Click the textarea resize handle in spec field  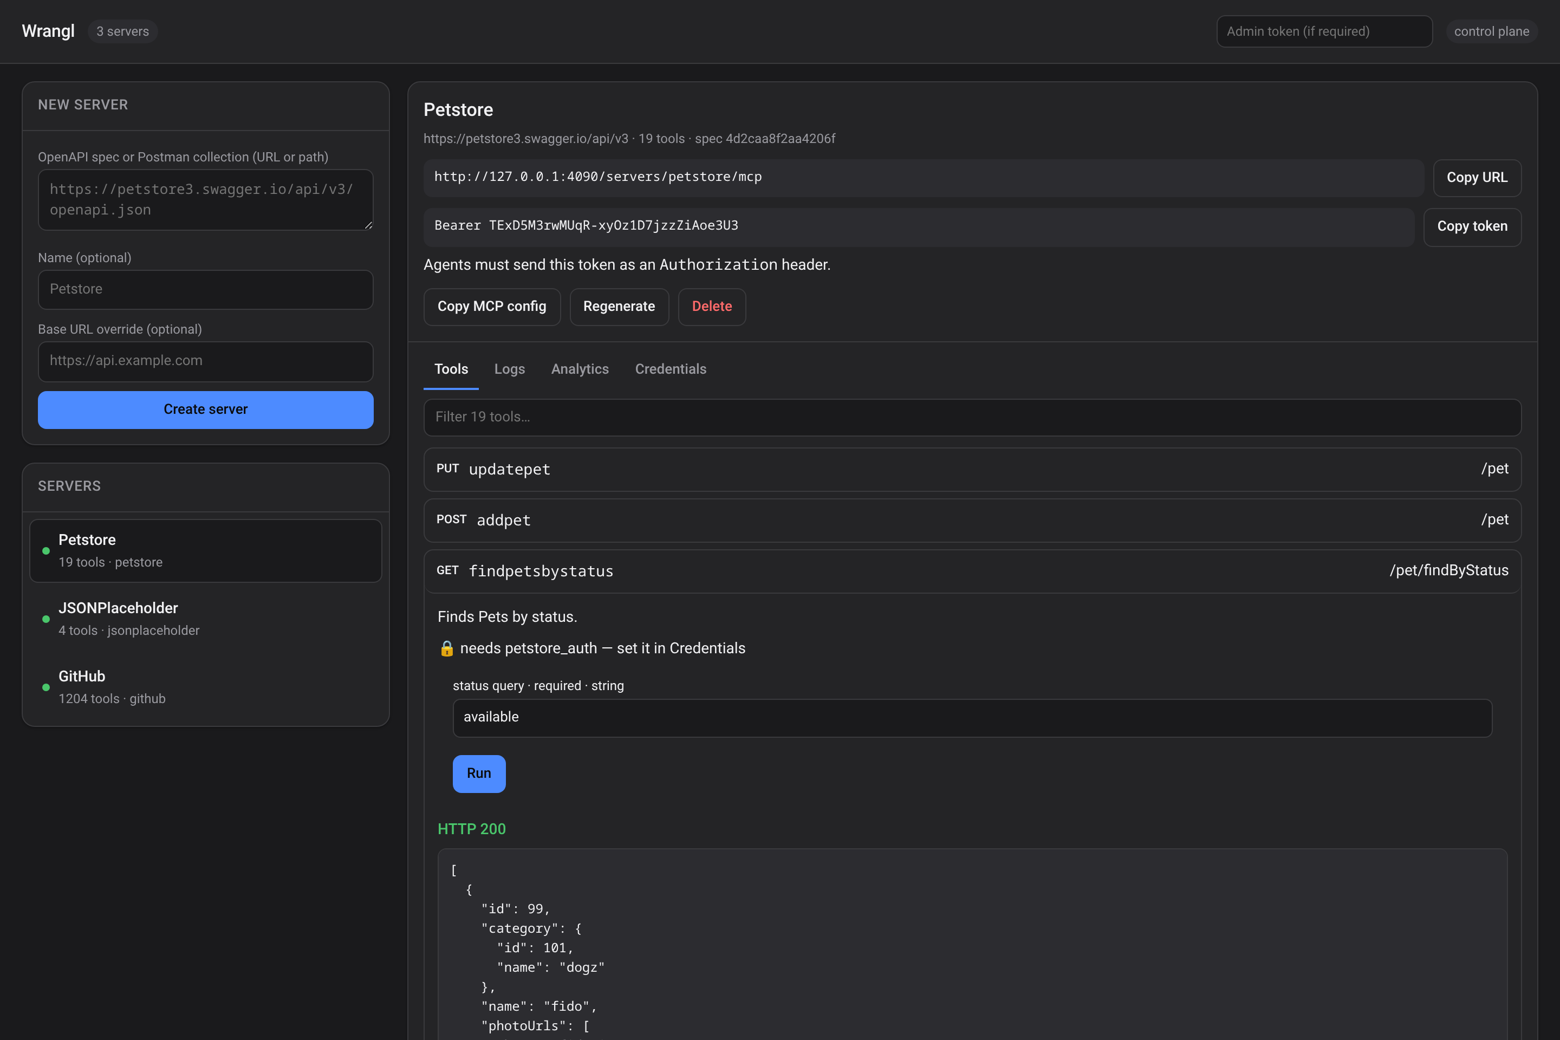368,225
